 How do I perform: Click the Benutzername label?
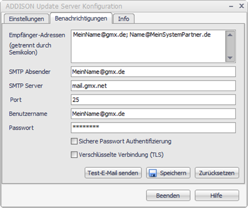click(x=28, y=114)
